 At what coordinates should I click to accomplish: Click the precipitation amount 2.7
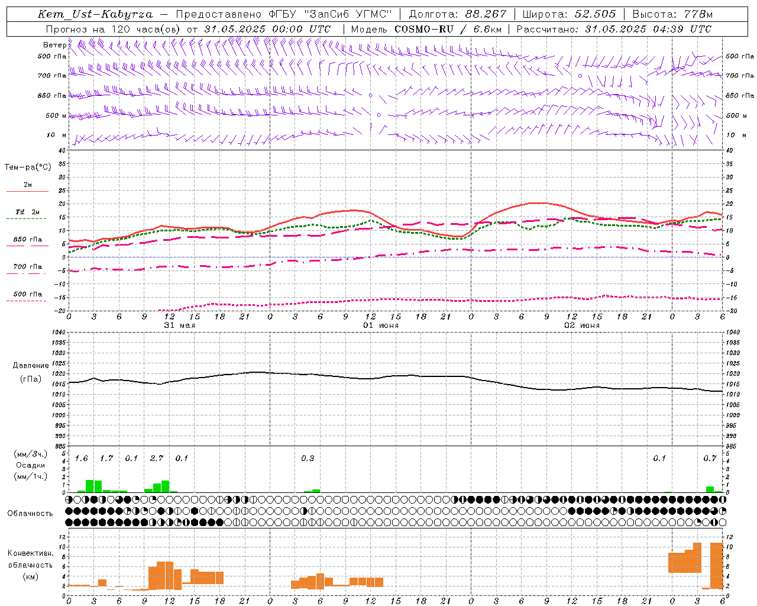pyautogui.click(x=157, y=459)
